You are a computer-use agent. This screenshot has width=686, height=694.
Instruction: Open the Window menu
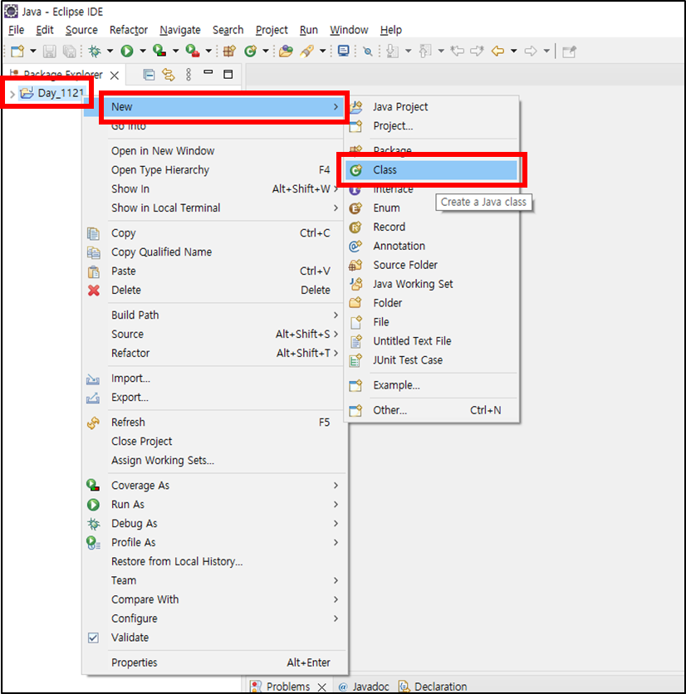[349, 30]
